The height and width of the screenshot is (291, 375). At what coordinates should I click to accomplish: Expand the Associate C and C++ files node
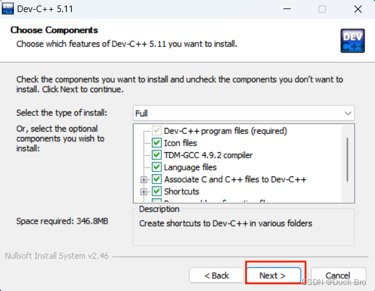[144, 179]
